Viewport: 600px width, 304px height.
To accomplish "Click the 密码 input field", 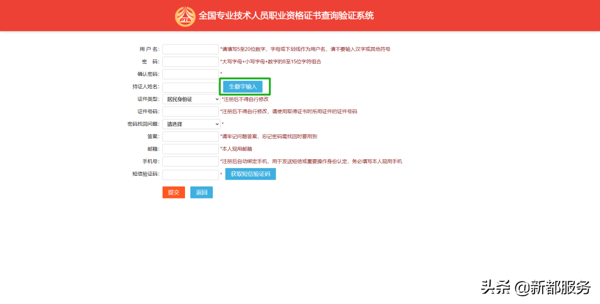I will pos(191,62).
